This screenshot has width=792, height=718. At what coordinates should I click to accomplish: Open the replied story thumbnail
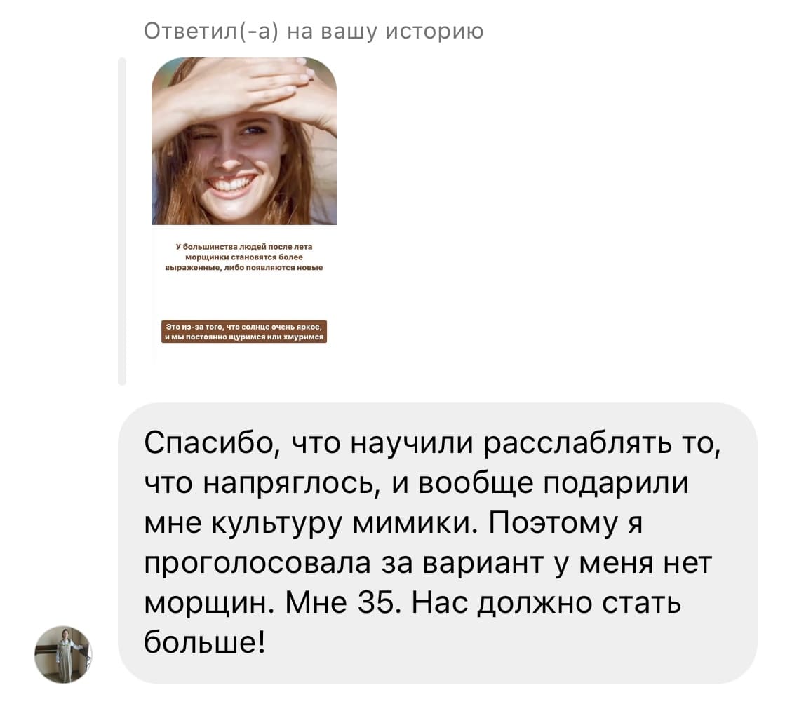(244, 211)
